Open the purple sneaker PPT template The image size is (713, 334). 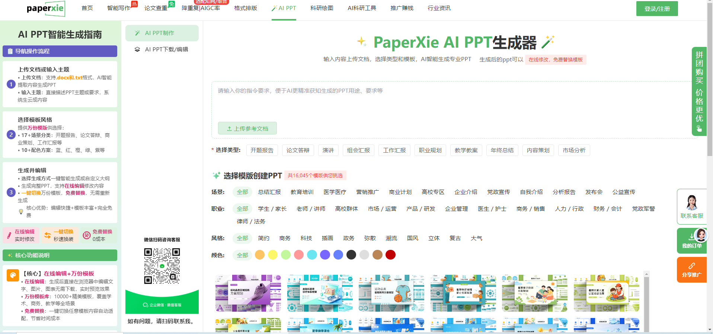click(x=248, y=293)
